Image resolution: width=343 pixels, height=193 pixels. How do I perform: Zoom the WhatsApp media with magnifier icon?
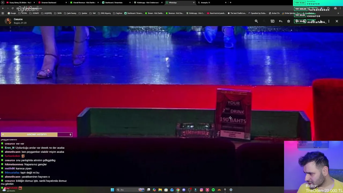[256, 21]
